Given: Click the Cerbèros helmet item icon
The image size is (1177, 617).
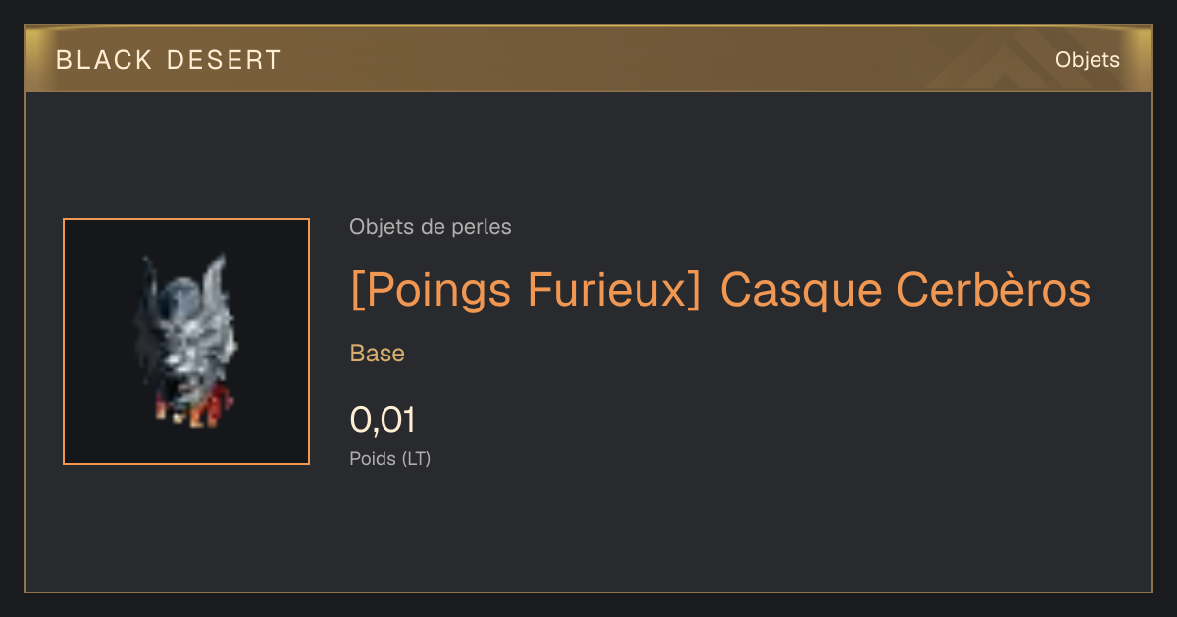Looking at the screenshot, I should coord(184,340).
